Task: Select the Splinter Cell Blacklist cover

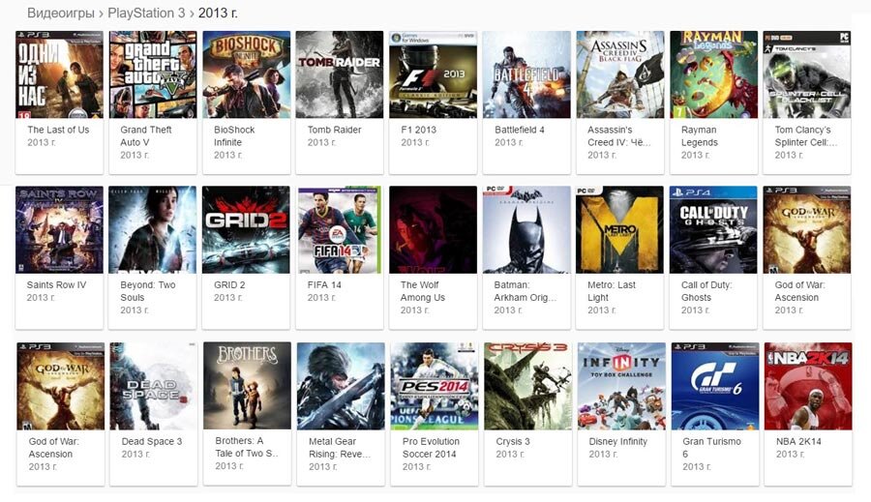Action: [807, 74]
